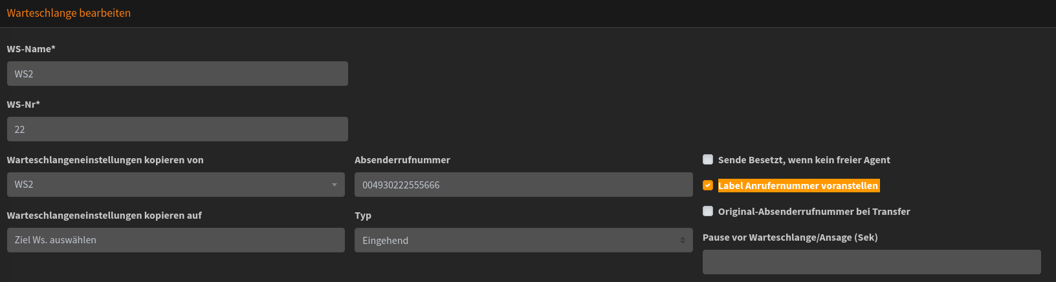
Task: Click the empty Pause vor Warteschlange input
Action: [871, 262]
